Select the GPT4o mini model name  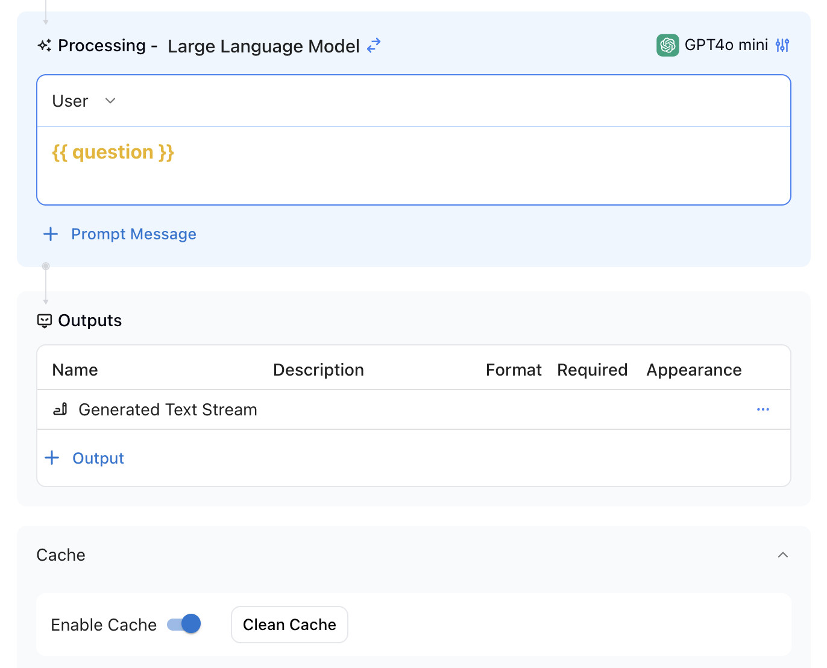click(726, 45)
